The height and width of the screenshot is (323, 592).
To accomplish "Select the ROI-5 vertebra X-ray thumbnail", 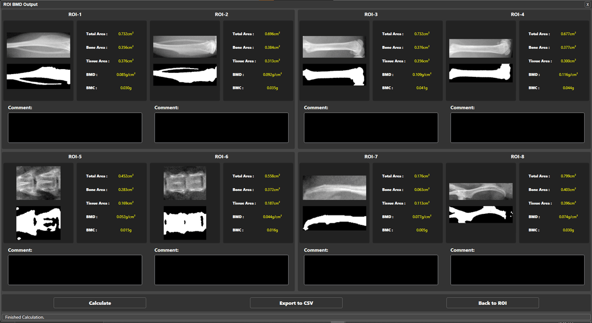I will (x=38, y=183).
